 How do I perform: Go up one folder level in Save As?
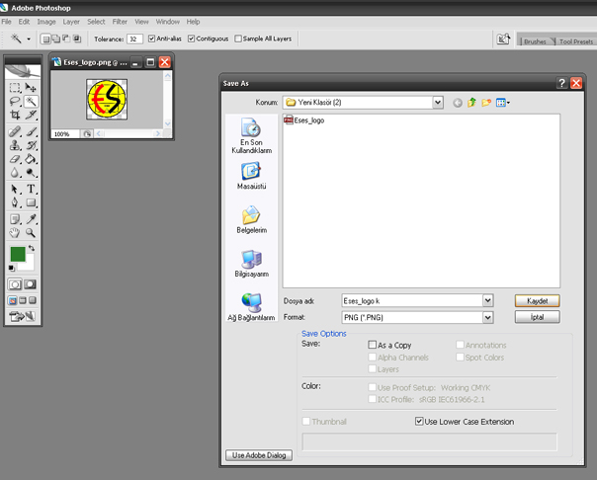click(x=471, y=103)
